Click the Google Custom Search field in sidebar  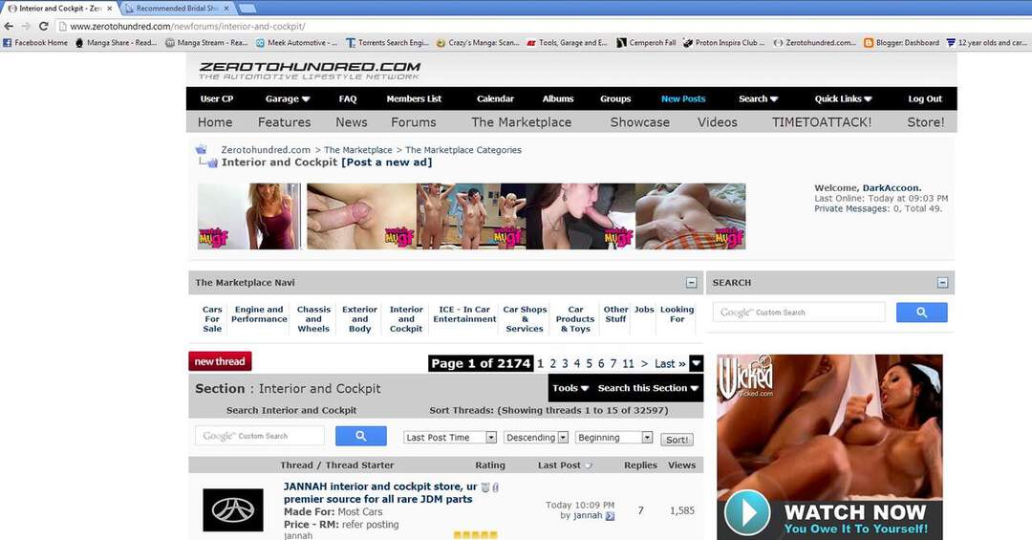tap(799, 313)
